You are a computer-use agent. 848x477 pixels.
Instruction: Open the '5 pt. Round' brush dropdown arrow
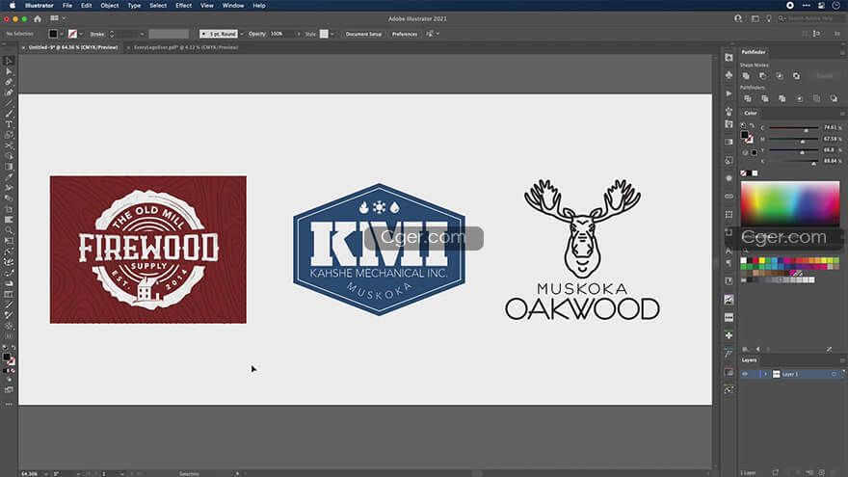[241, 34]
